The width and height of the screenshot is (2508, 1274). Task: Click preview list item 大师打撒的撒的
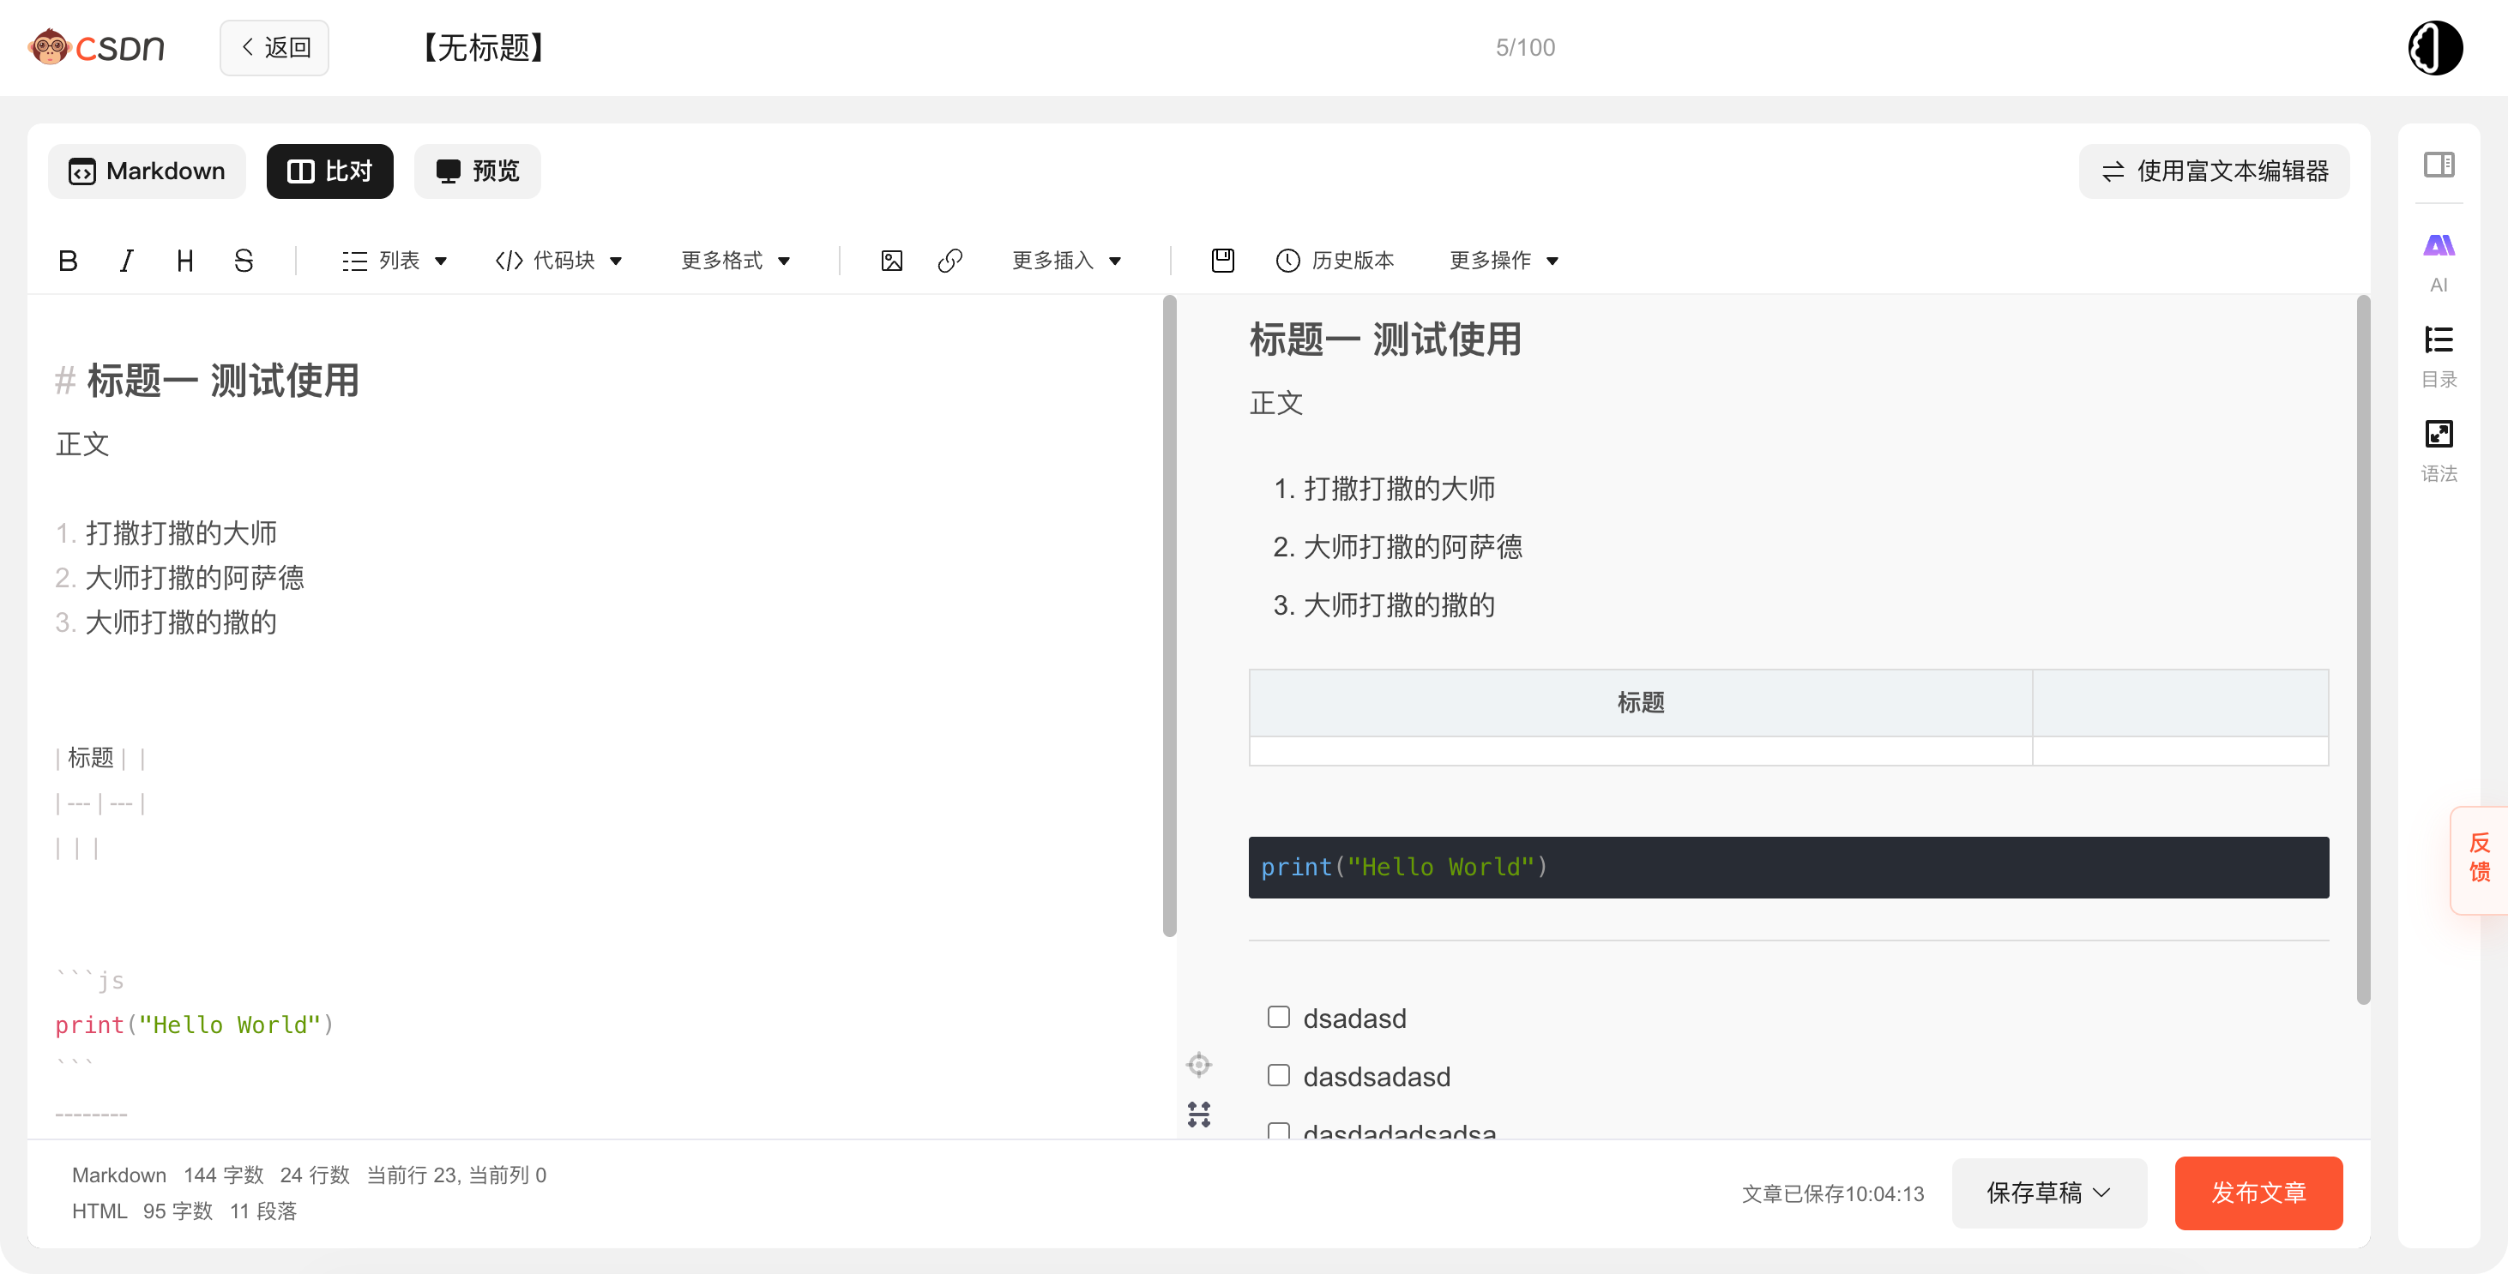[1384, 605]
